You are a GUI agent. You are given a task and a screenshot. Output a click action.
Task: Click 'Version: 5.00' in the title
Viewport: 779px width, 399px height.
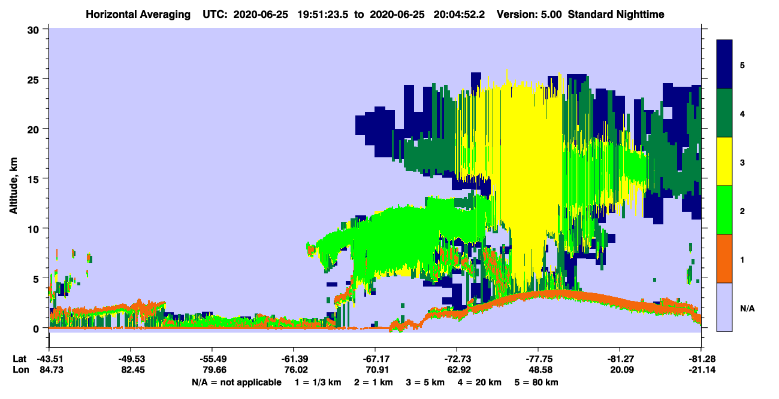528,14
